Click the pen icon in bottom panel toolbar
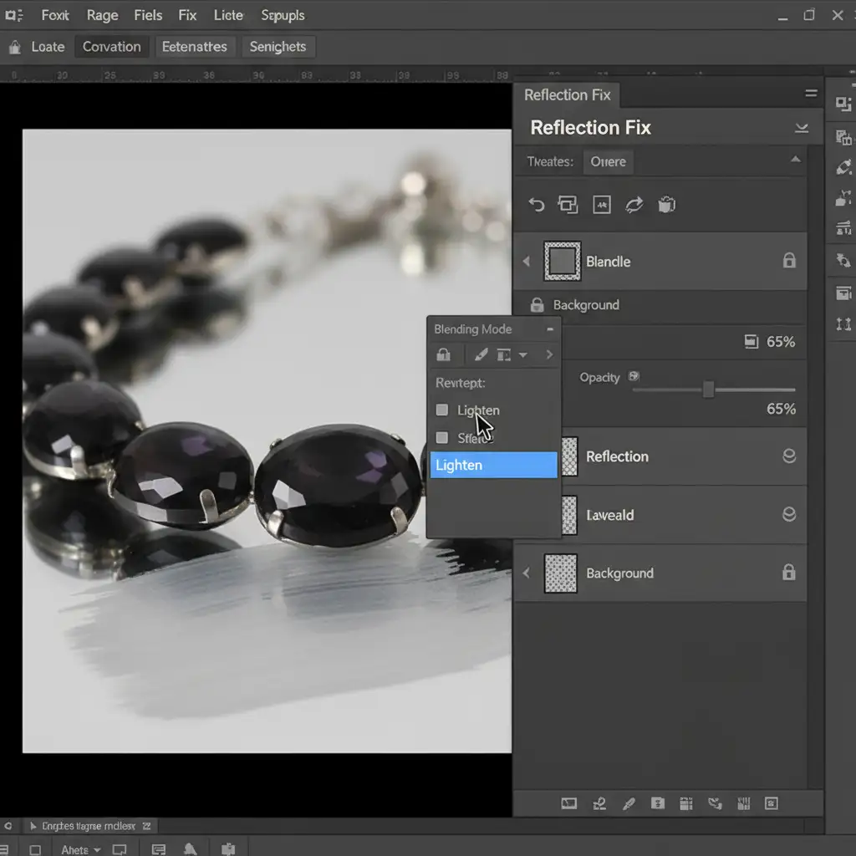Screen dimensions: 856x856 pos(629,803)
